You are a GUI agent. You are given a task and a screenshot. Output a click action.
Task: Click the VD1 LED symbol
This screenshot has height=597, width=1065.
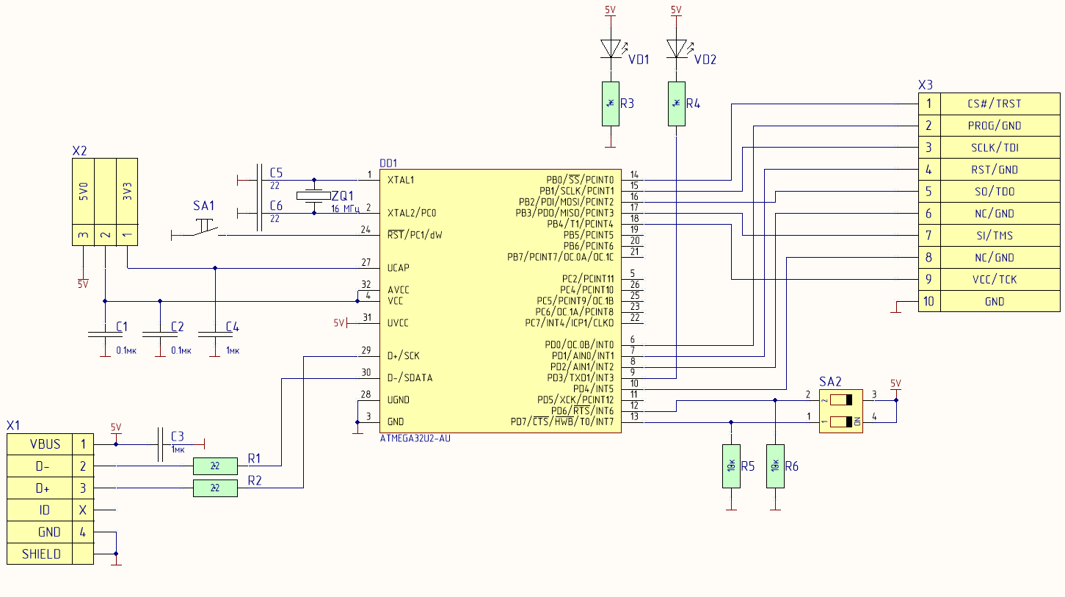[x=610, y=49]
